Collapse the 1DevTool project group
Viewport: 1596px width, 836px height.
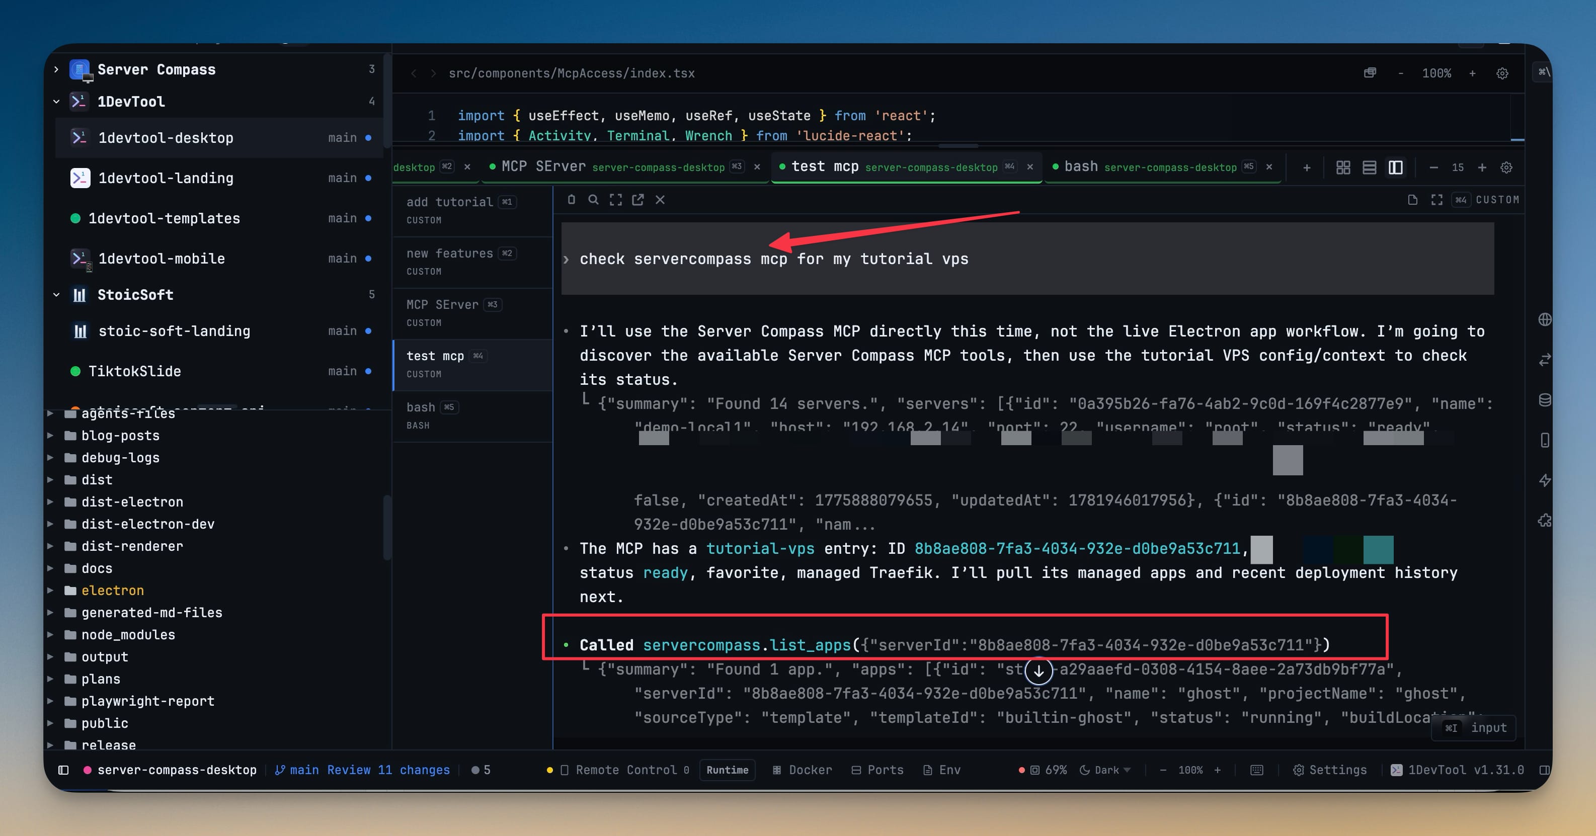pos(56,102)
